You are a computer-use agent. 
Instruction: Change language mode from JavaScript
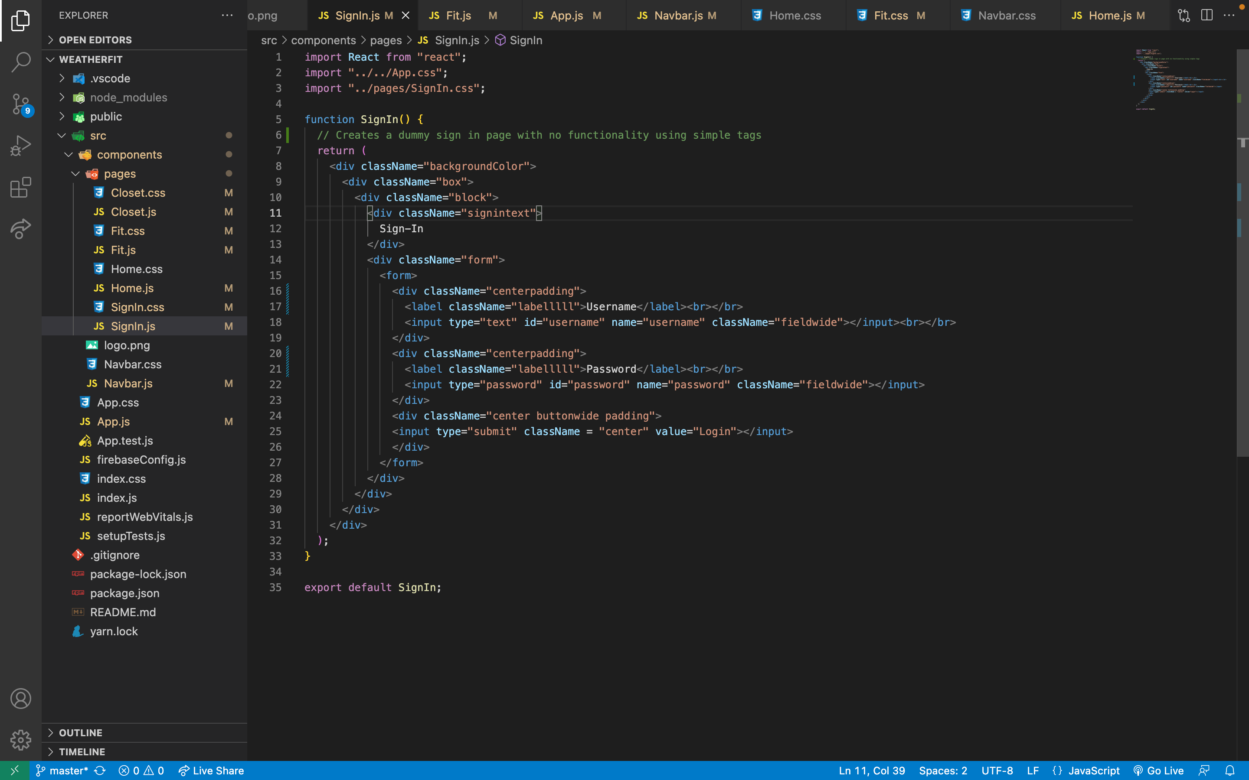(1093, 771)
